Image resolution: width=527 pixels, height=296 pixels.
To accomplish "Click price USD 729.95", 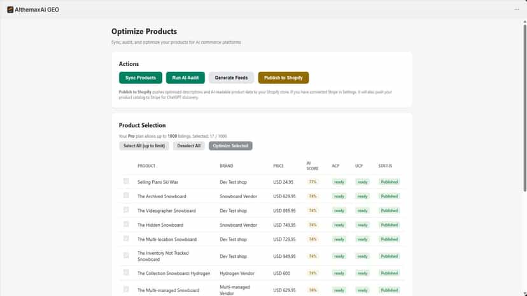I will (x=285, y=239).
